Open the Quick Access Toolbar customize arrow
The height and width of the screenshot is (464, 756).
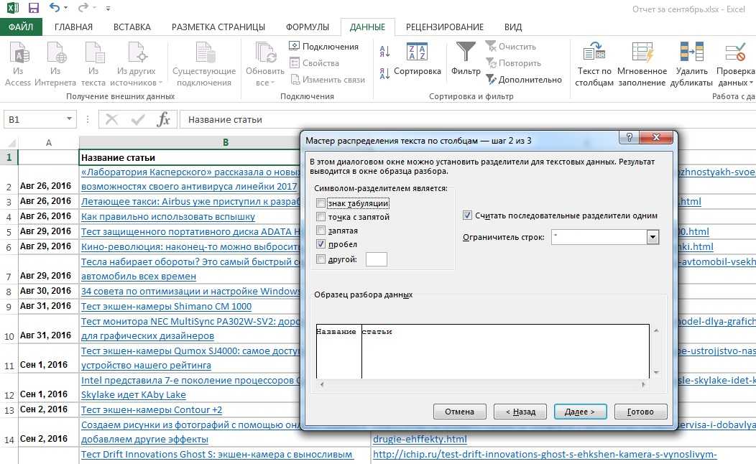coord(108,8)
